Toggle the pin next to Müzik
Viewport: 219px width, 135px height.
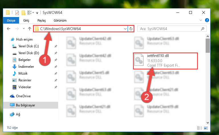[x=56, y=73]
